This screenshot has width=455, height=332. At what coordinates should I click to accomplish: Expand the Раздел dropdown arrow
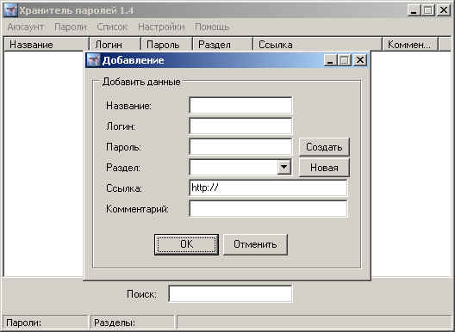coord(284,167)
